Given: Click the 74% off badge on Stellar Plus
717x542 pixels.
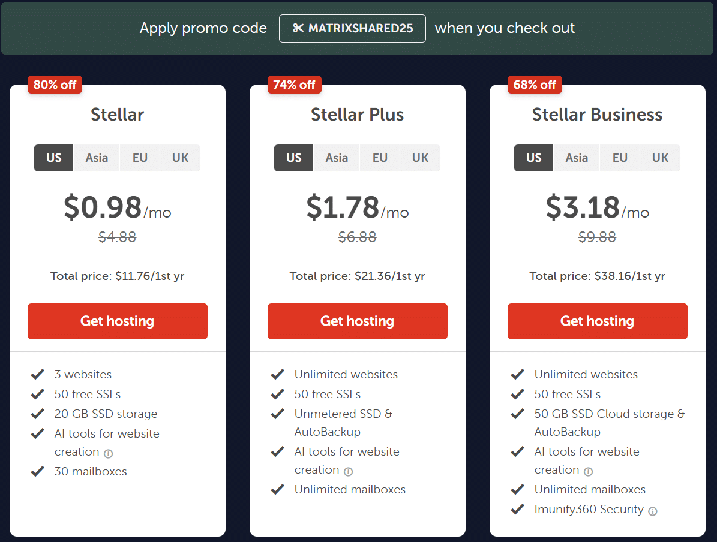Looking at the screenshot, I should click(295, 85).
